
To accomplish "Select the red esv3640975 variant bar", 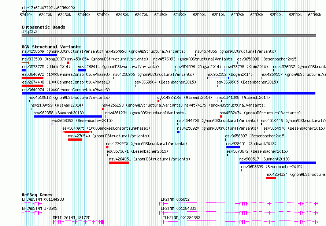I will coord(77,132).
